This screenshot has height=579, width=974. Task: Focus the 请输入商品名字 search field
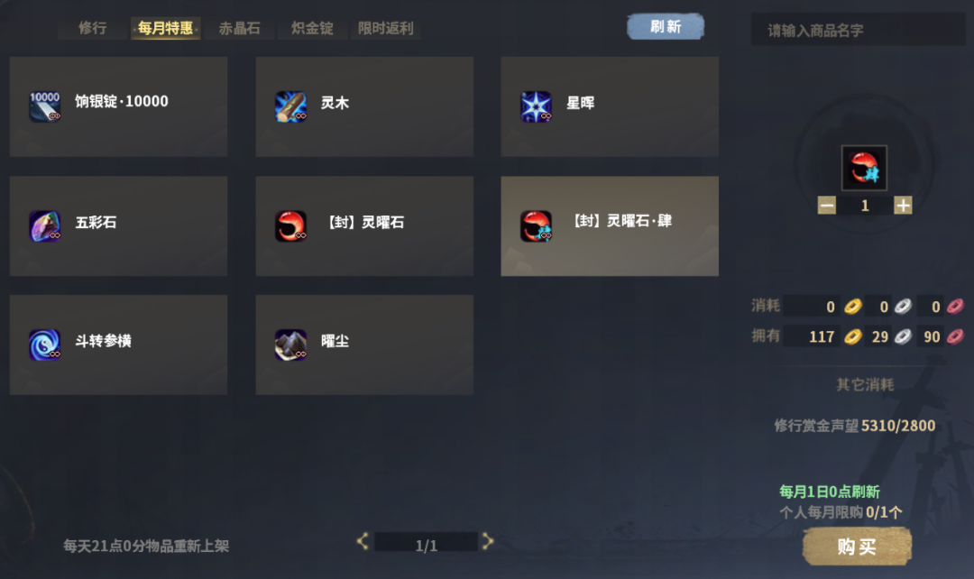[x=858, y=30]
